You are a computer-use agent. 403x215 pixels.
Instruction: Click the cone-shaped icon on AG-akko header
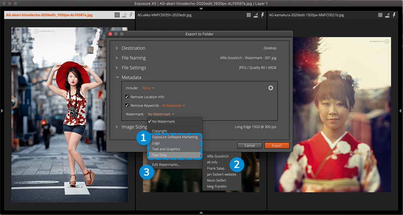point(256,15)
